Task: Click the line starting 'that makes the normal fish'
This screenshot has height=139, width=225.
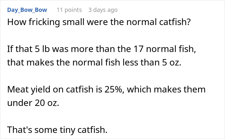Action: (x=94, y=63)
